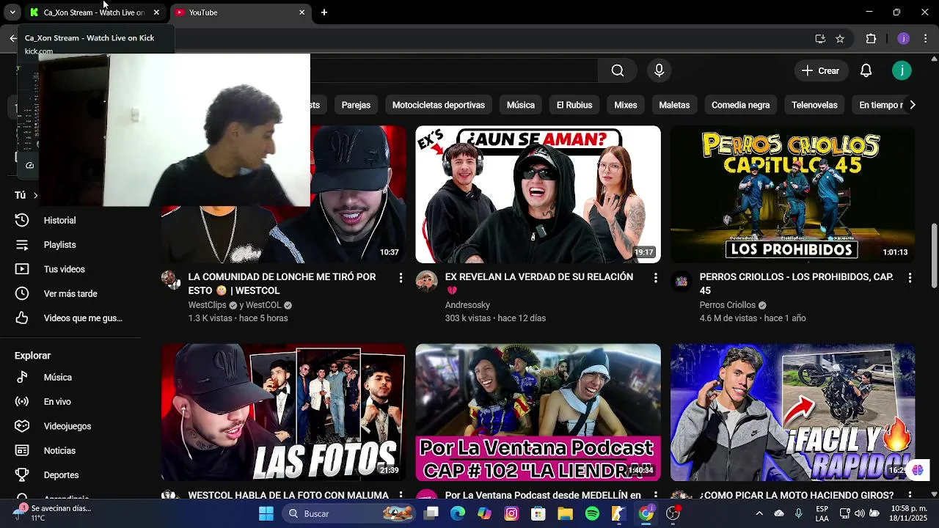
Task: Open Por La Ventana Podcast thumbnail
Action: (x=538, y=412)
